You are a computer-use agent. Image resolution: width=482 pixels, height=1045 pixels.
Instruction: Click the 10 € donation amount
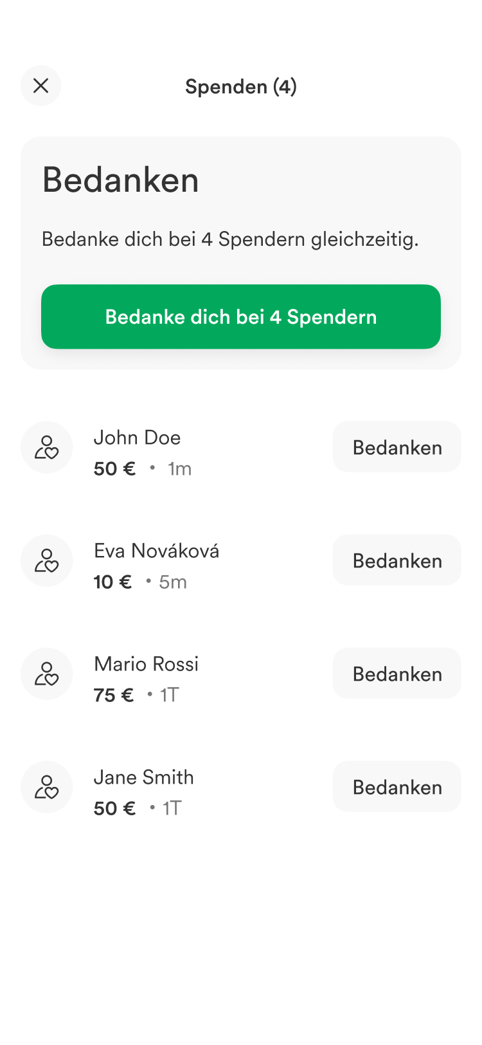pos(112,582)
